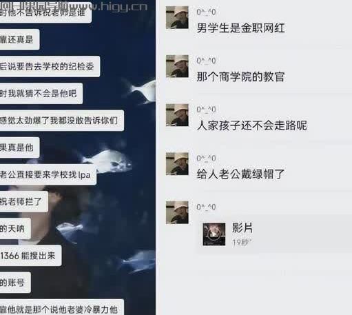Screen dimensions: 352x315
Task: Click avatar beside 那个商学院的教官 message
Action: [177, 66]
